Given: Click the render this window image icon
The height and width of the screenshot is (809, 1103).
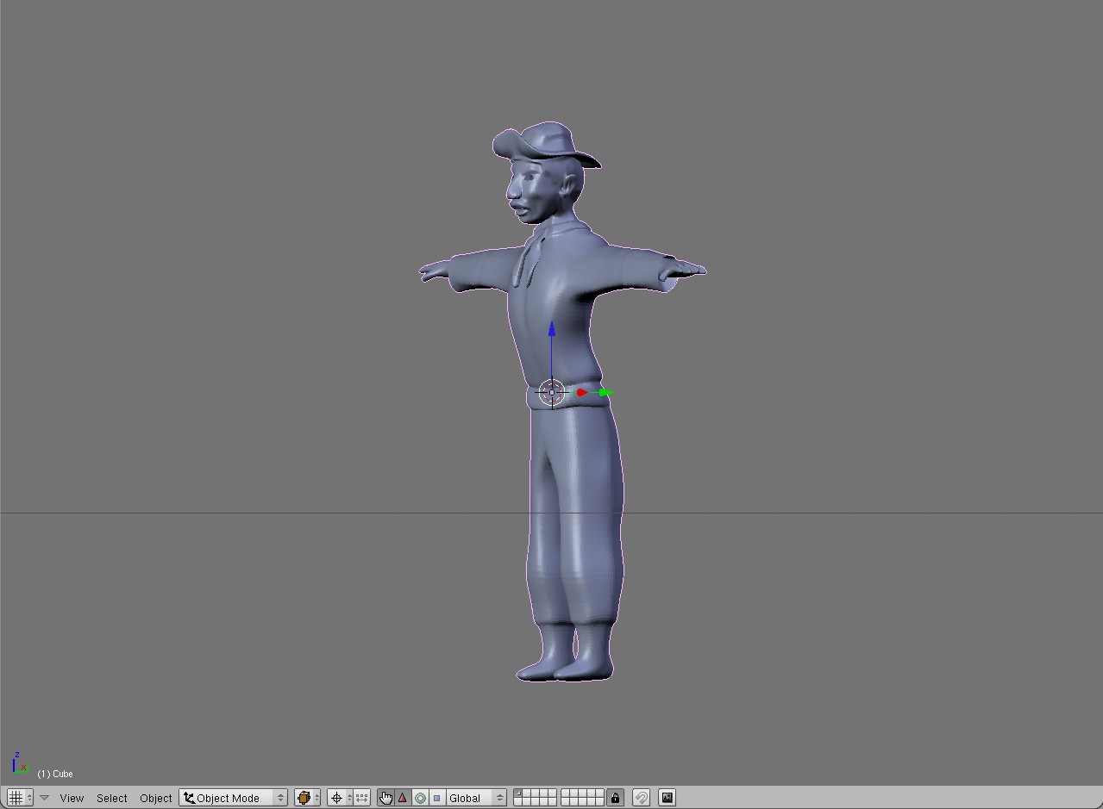Looking at the screenshot, I should [x=667, y=798].
